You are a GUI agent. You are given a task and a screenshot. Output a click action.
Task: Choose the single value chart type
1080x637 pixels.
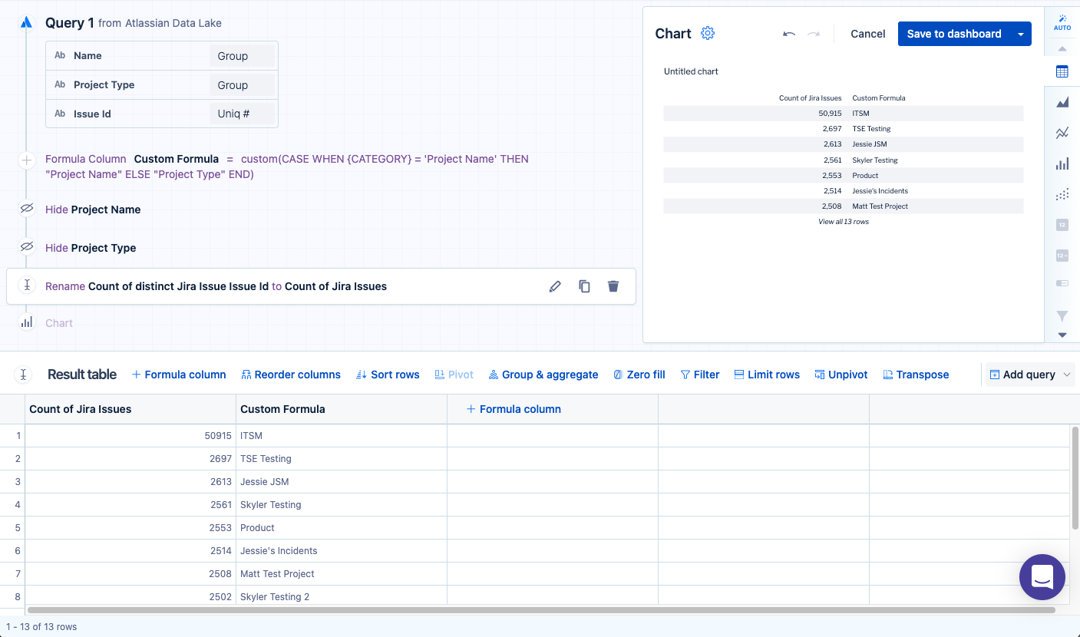pos(1062,225)
